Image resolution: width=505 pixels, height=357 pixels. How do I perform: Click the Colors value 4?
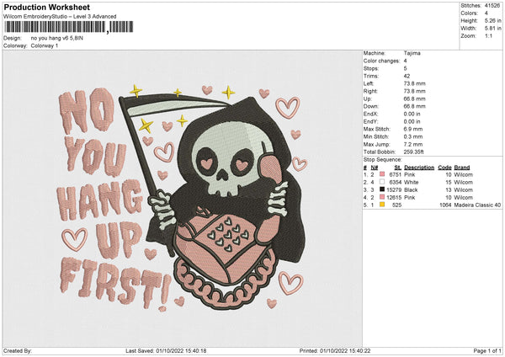486,13
